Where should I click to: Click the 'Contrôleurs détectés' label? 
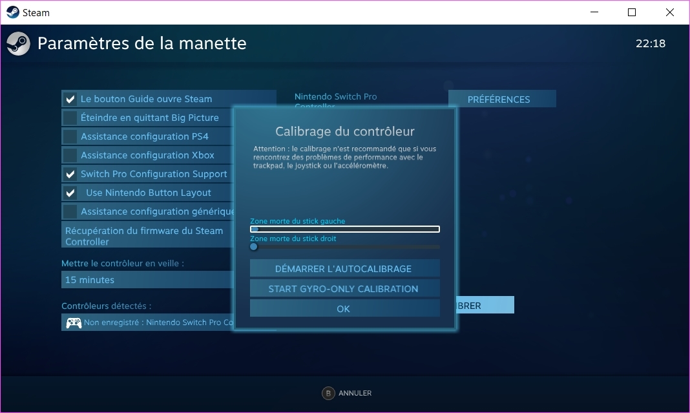point(106,306)
